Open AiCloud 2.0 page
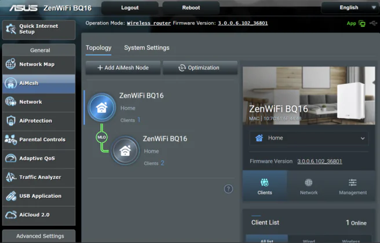Viewport: 380px width, 243px height. click(x=39, y=215)
